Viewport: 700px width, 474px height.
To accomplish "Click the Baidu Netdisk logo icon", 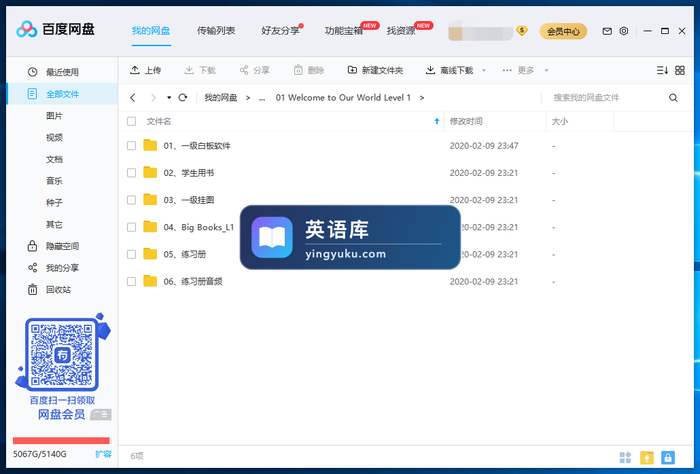I will tap(27, 29).
